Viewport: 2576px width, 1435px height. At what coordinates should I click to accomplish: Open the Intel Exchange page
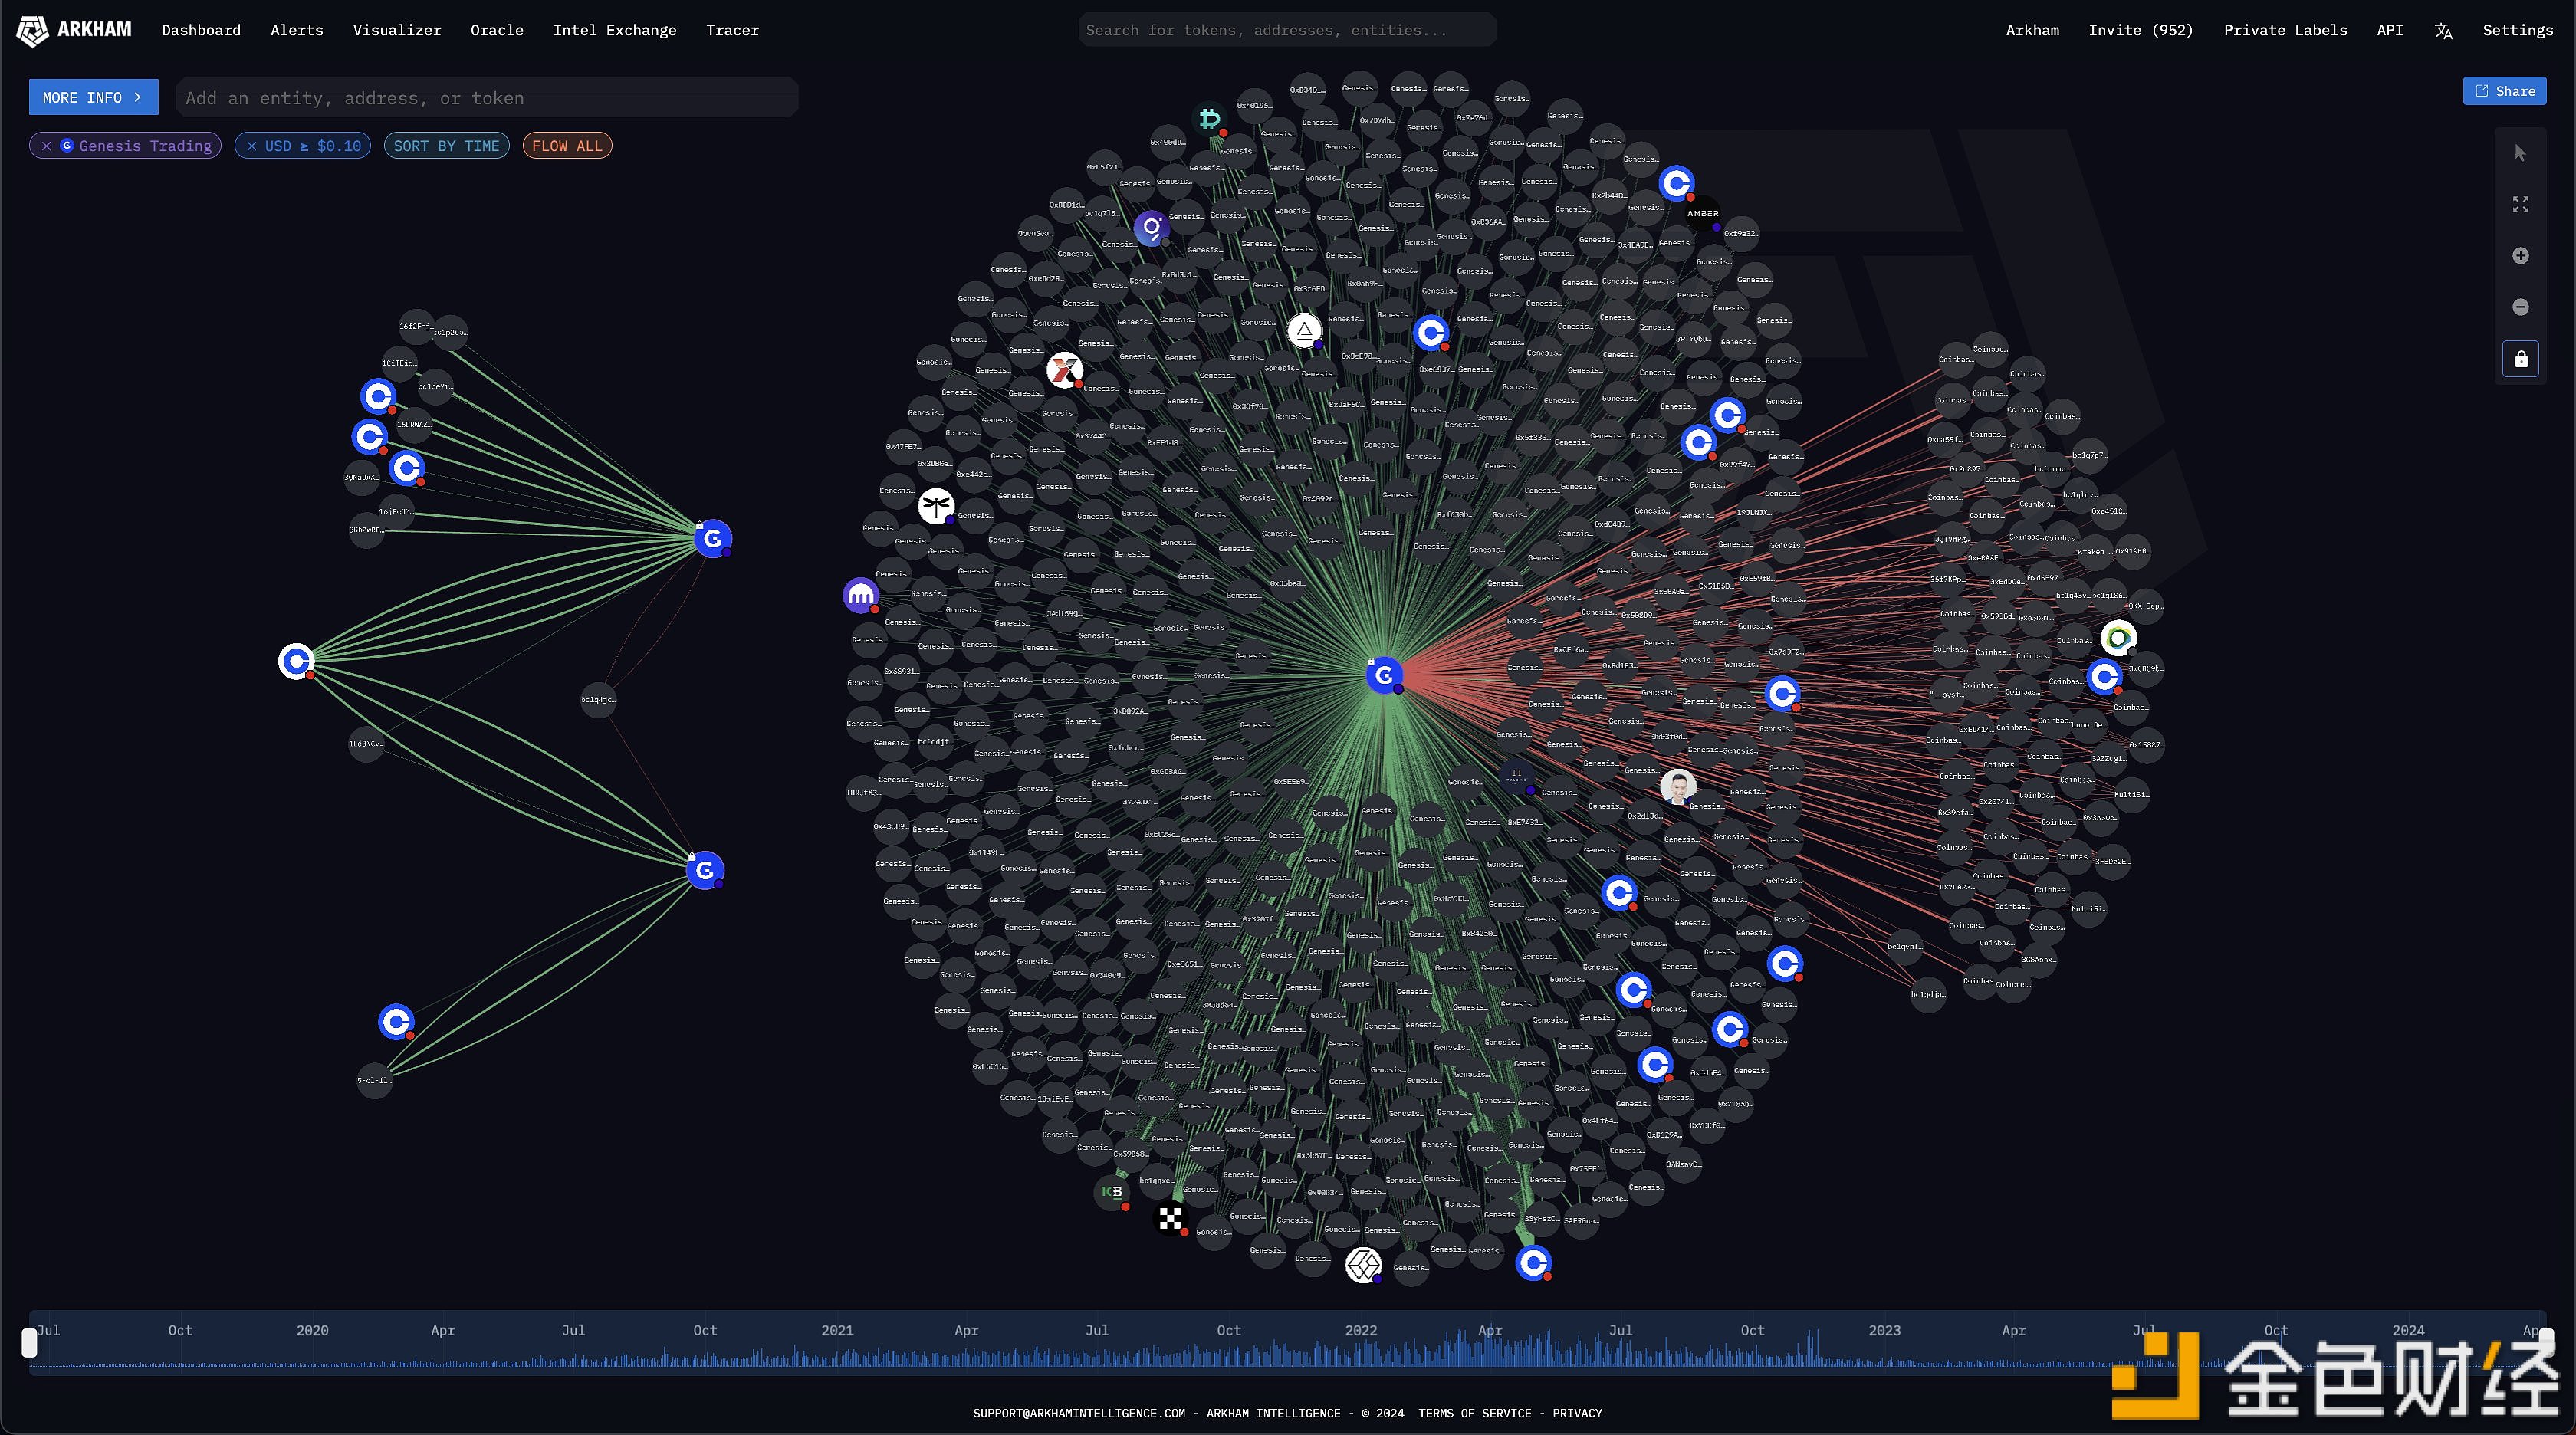pyautogui.click(x=614, y=30)
